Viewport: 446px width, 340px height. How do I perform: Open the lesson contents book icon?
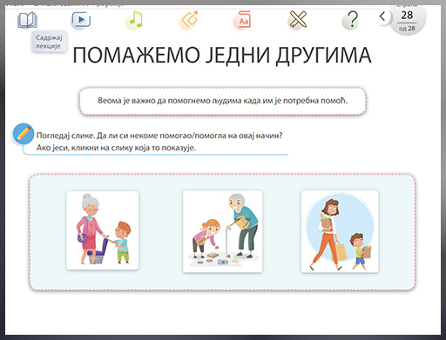27,20
